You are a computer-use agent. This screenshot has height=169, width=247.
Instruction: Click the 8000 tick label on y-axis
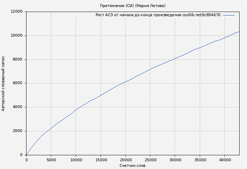pos(18,60)
